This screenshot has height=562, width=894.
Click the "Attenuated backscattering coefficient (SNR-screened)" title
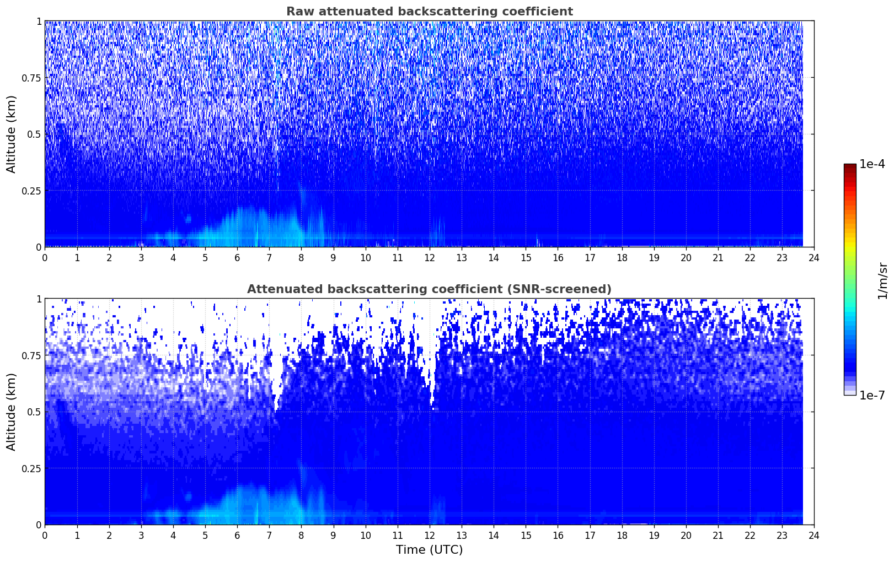click(429, 289)
